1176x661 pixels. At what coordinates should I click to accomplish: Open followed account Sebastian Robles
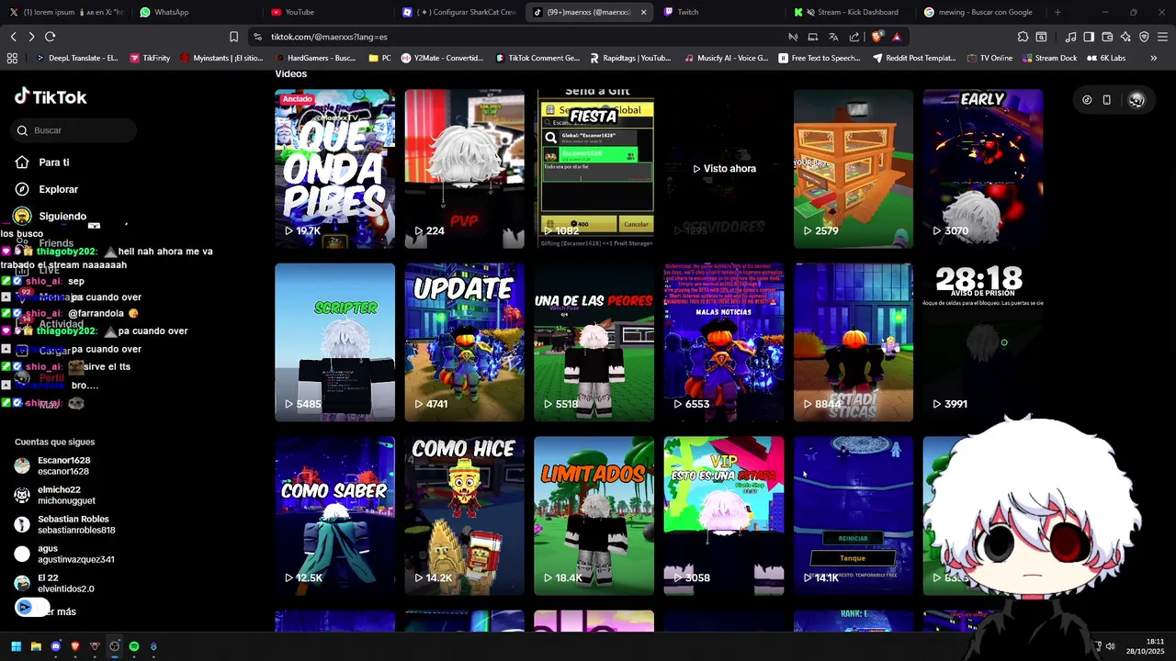[64, 524]
